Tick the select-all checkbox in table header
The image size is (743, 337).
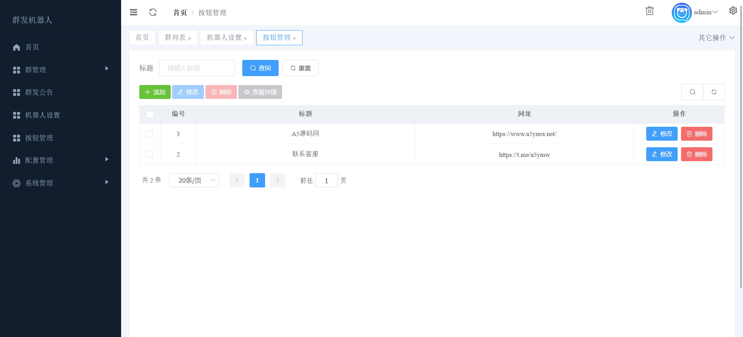[150, 114]
